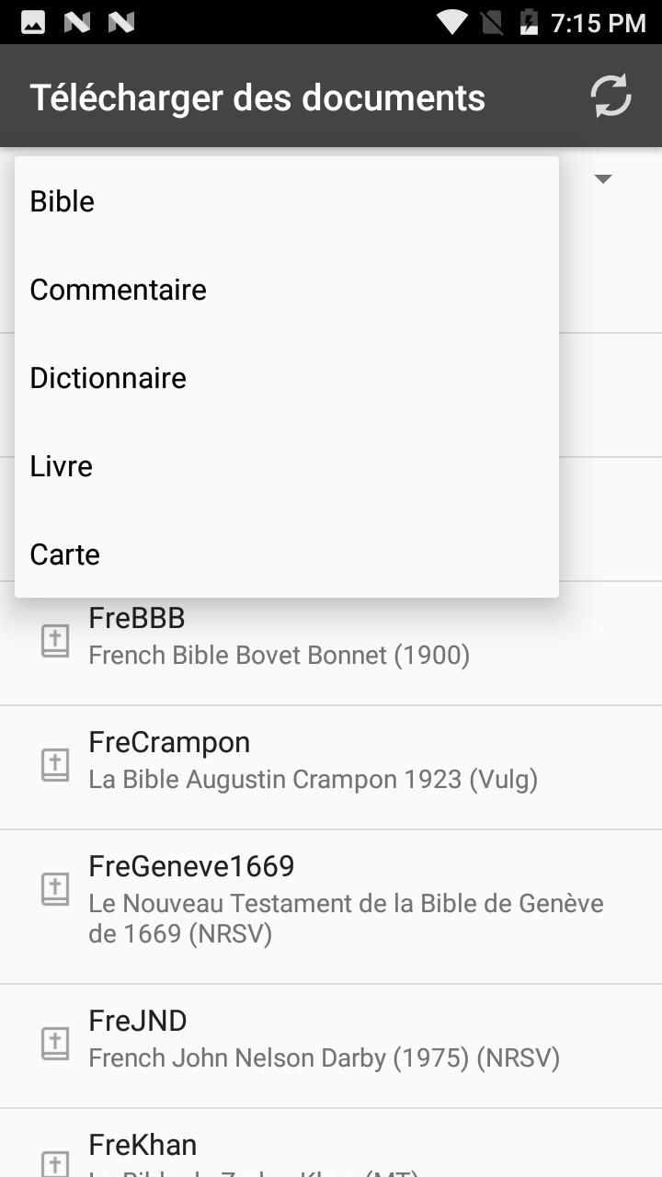
Task: Choose Commentaire document type
Action: pos(287,290)
